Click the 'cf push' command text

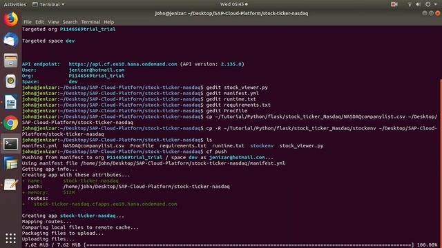(x=216, y=152)
